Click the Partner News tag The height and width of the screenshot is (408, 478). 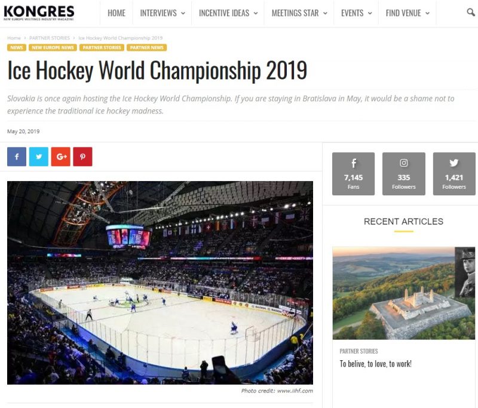[146, 47]
